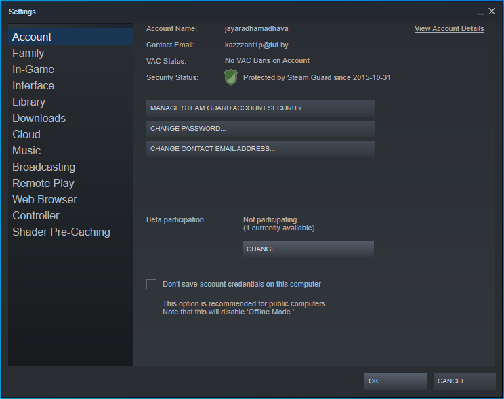
Task: Click the contact email kazzzant1p@tut.by
Action: [x=257, y=45]
